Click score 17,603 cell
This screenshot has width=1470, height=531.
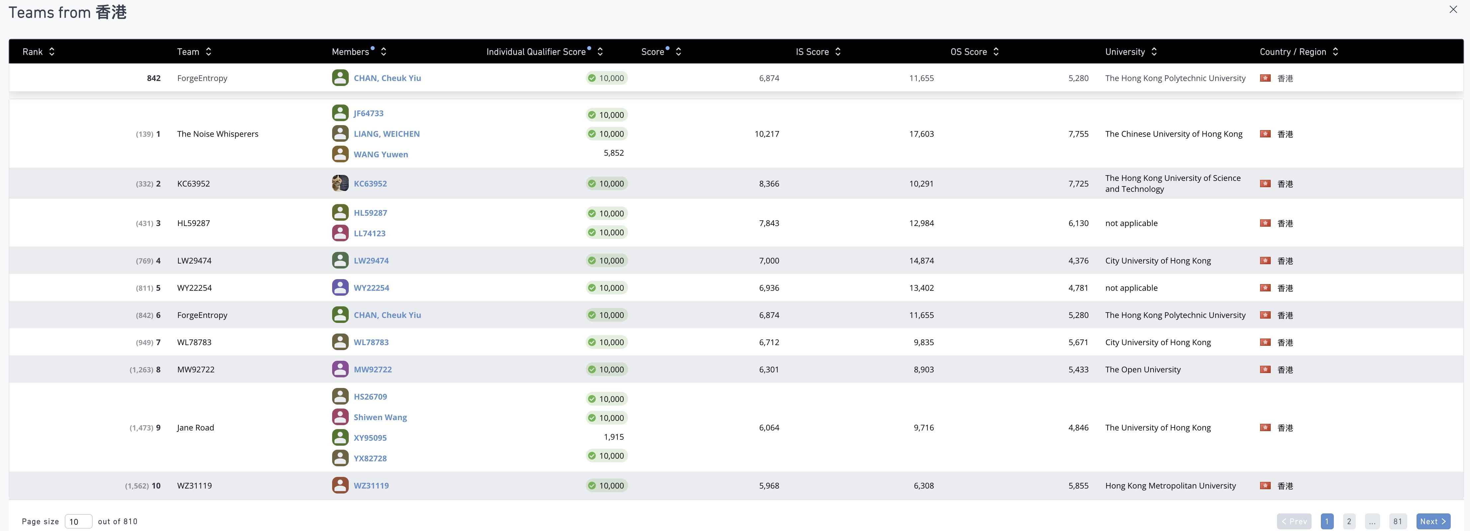point(921,133)
